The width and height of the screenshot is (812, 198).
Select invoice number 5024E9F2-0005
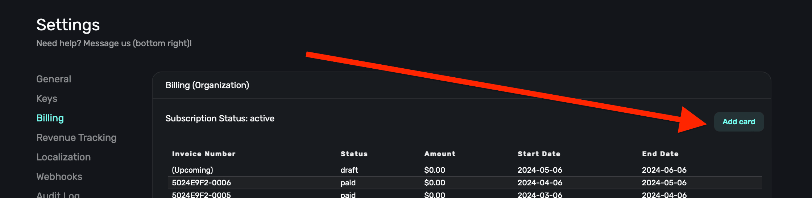(201, 195)
